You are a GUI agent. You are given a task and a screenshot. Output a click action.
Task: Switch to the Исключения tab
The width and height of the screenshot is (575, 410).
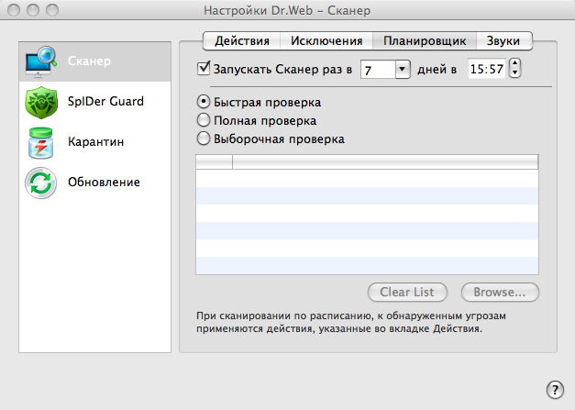(x=326, y=40)
